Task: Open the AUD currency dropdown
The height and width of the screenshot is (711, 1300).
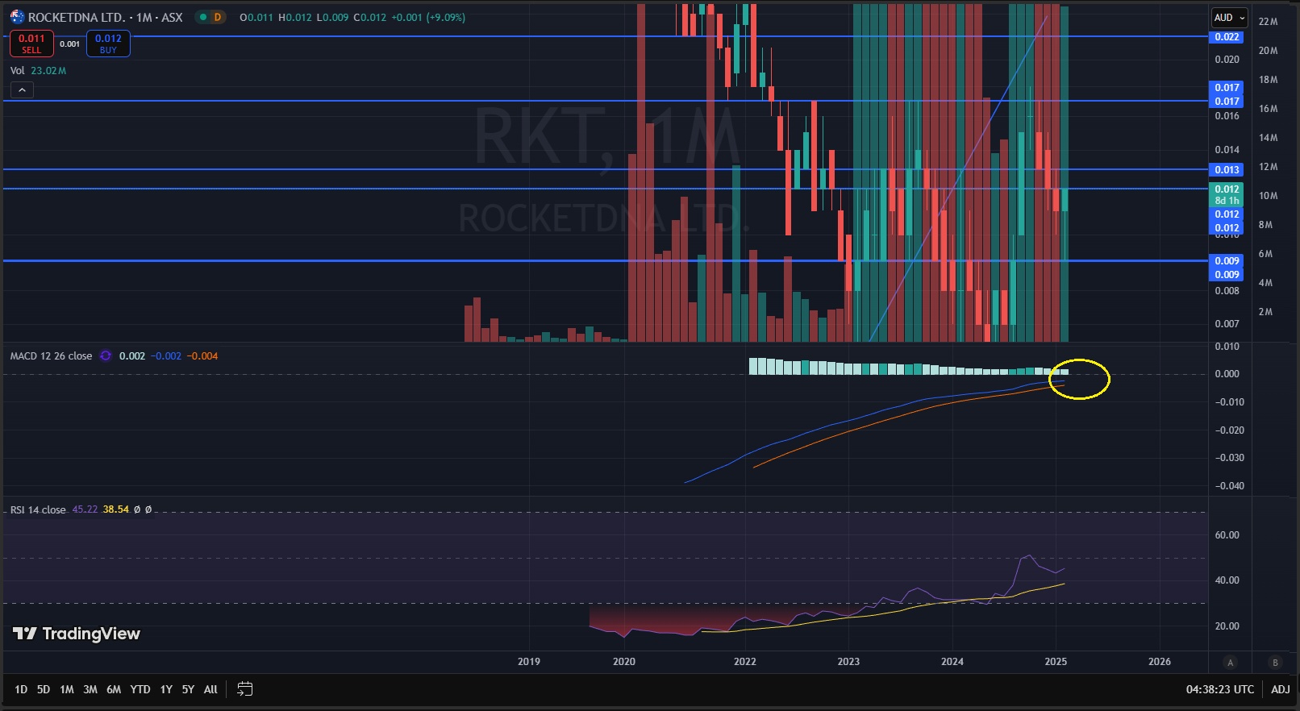Action: coord(1230,18)
